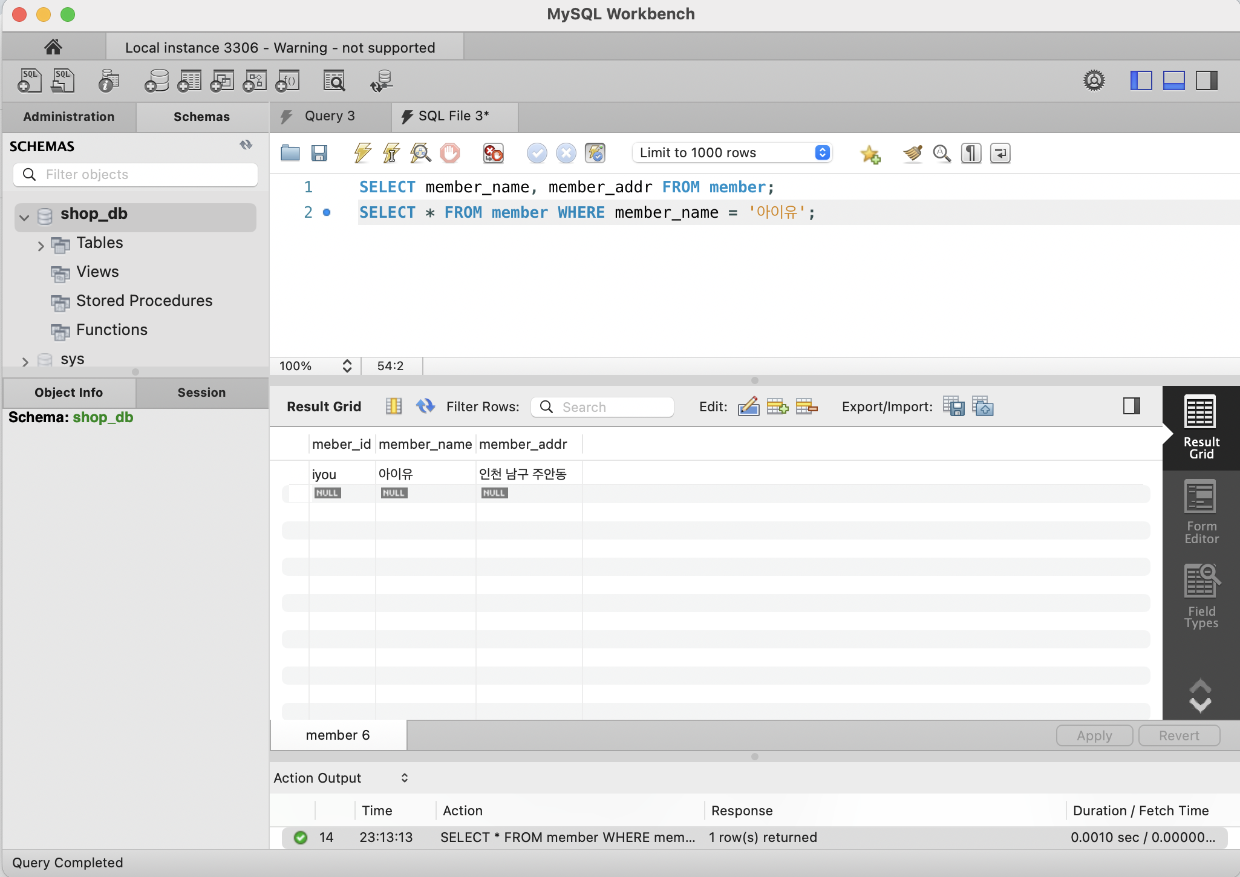Toggle result side panel visibility
1240x877 pixels.
1131,406
